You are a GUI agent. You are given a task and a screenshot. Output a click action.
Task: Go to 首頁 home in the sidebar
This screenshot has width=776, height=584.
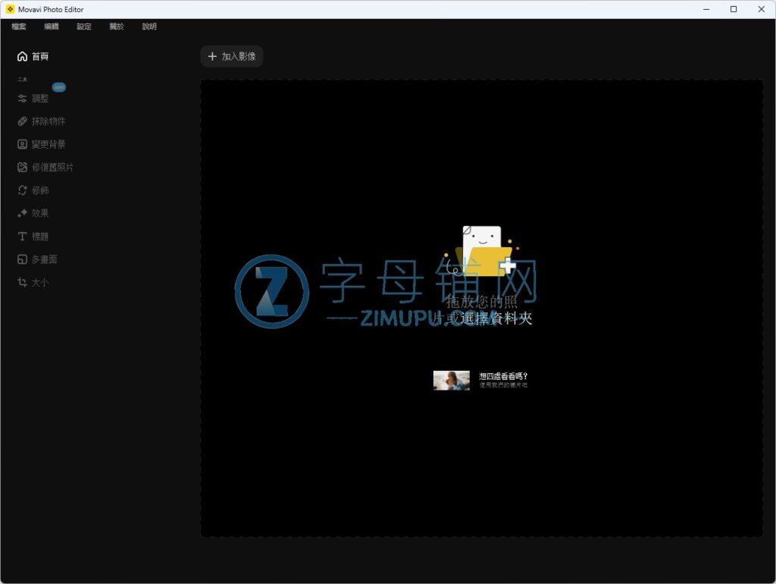[33, 56]
